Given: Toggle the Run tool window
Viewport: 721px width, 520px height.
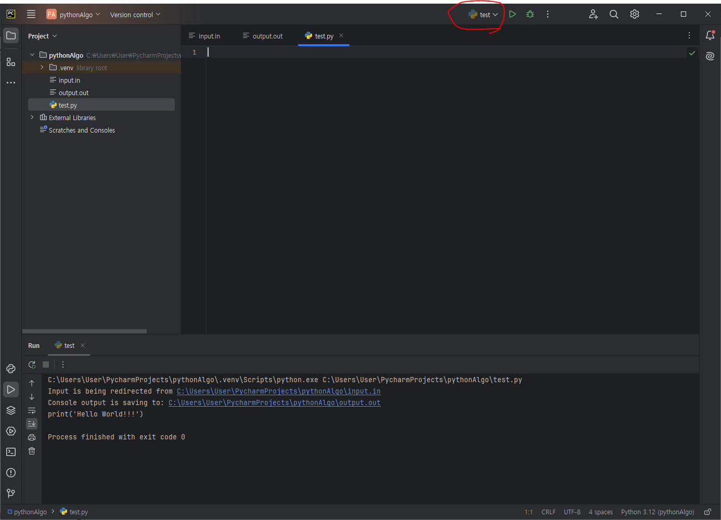Looking at the screenshot, I should click(x=11, y=389).
